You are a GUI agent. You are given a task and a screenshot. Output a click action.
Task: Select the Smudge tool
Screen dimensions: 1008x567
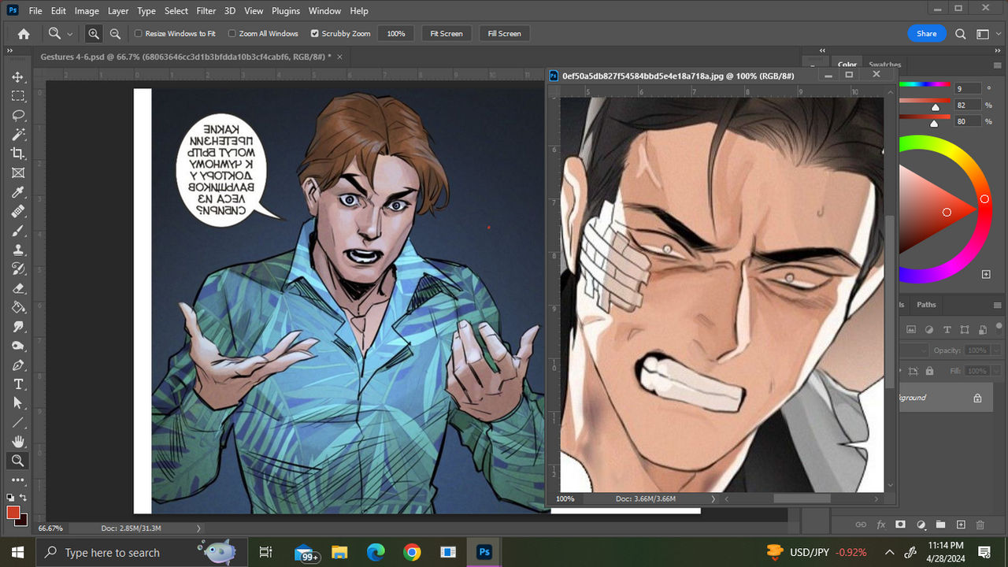point(18,326)
